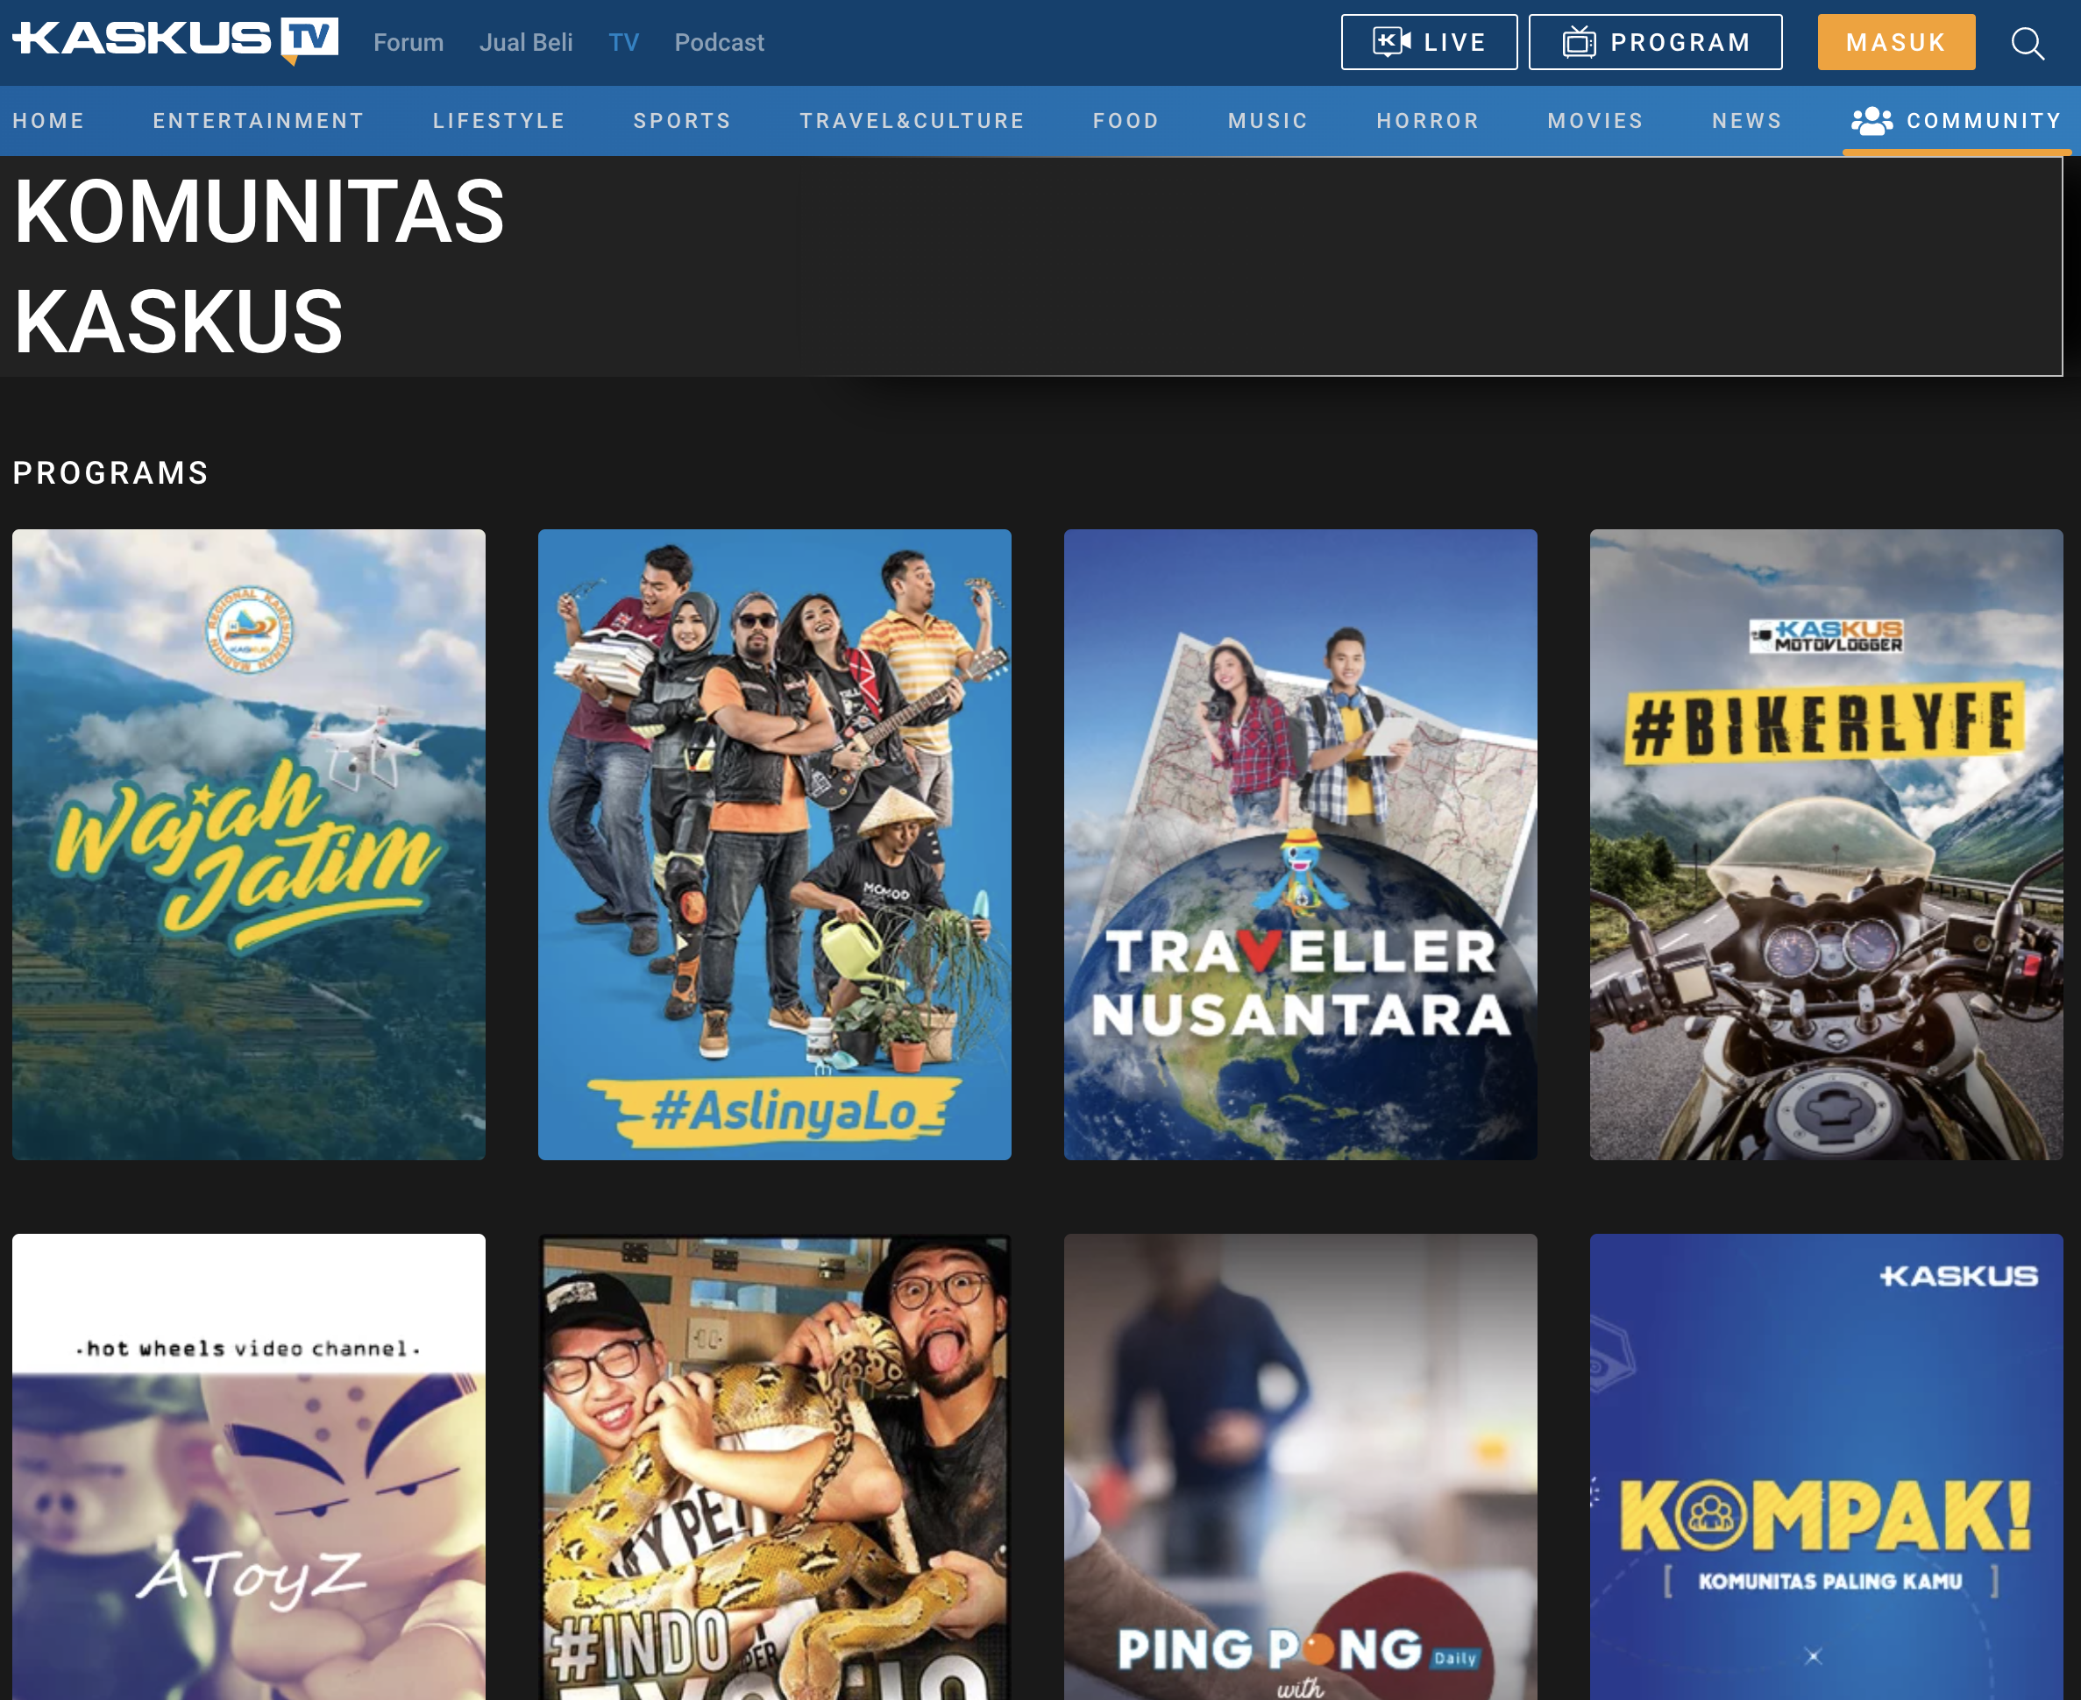Open the Jual Beli link
Screen dimensions: 2081x1700
[526, 42]
